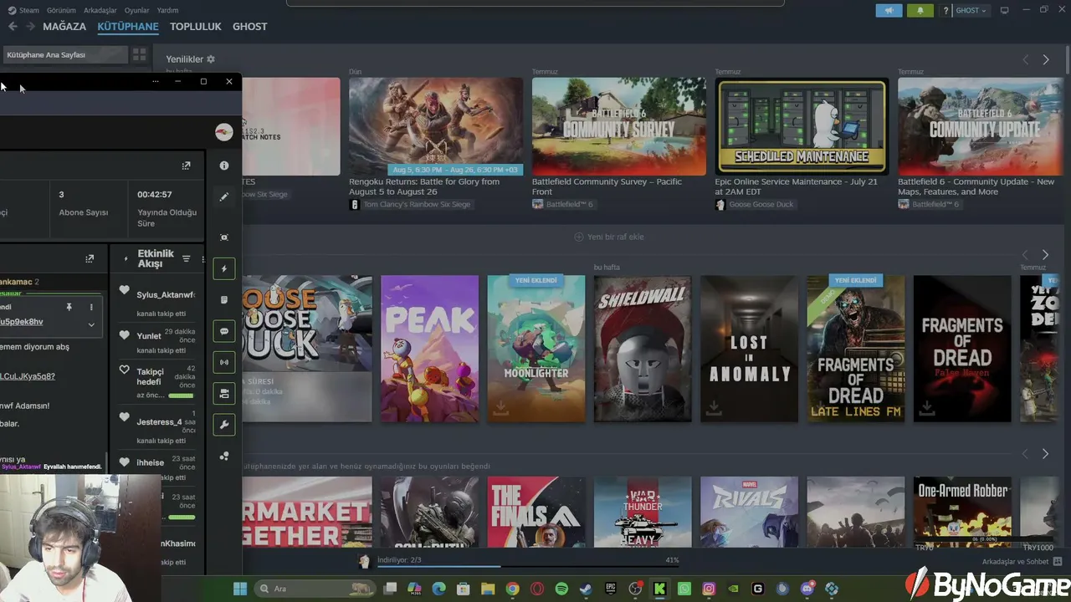The image size is (1071, 602).
Task: Open the Yardım menu
Action: pyautogui.click(x=168, y=10)
